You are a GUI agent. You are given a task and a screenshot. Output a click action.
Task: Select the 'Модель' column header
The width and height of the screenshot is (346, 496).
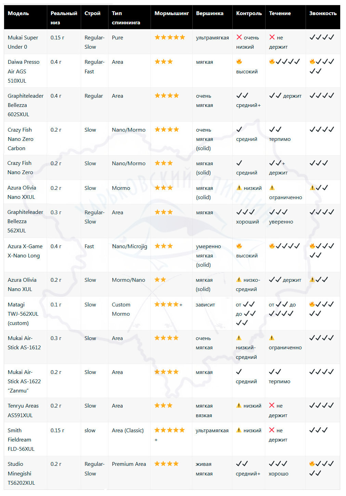(x=18, y=13)
